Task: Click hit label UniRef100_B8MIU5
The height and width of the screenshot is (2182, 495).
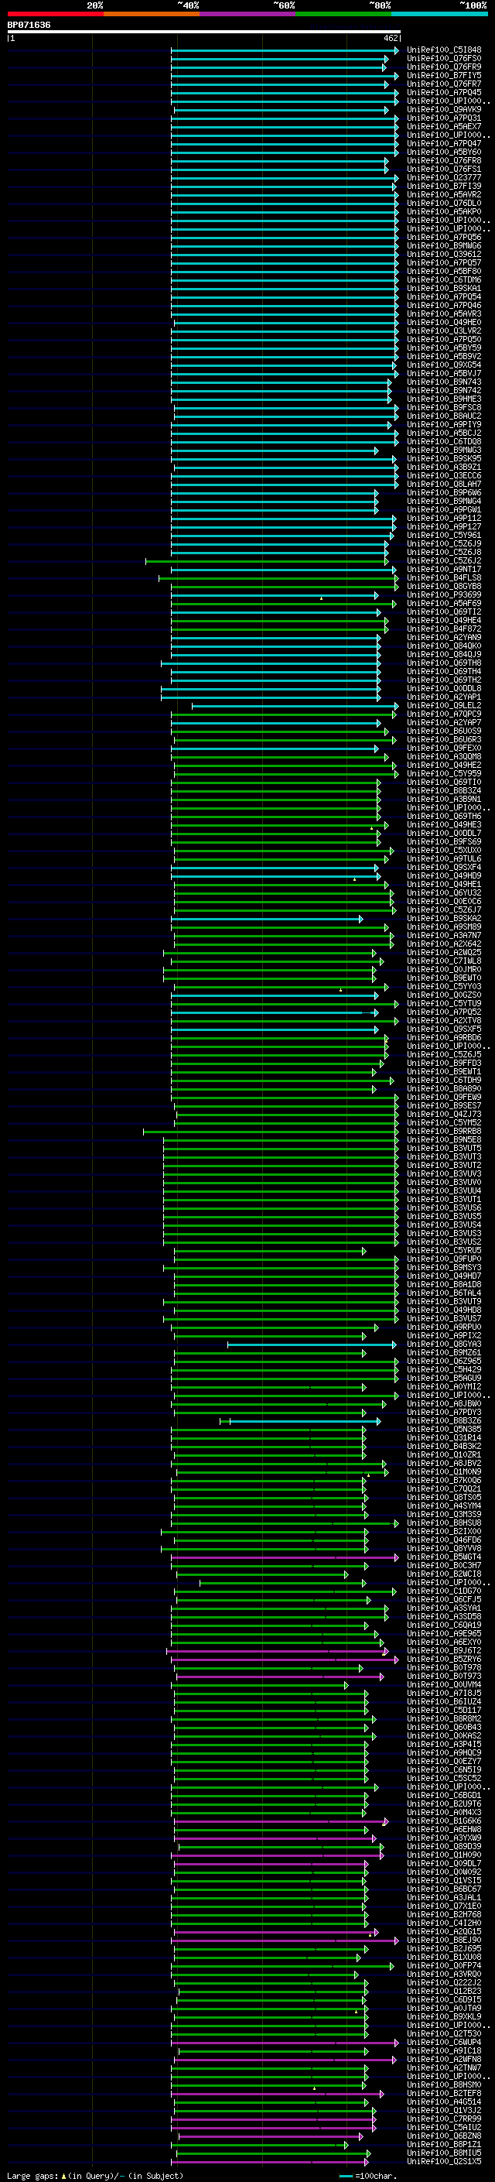Action: pos(444,2153)
